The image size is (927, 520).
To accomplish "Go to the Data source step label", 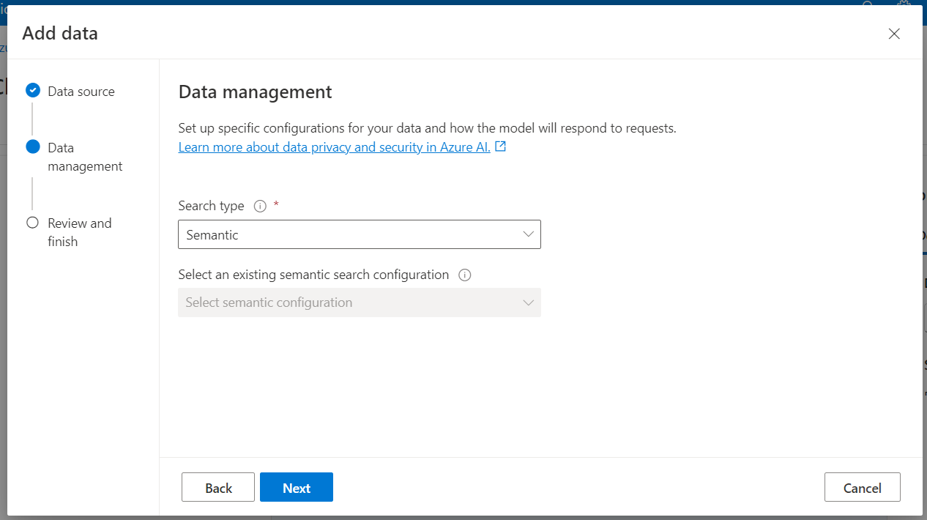I will pyautogui.click(x=81, y=92).
